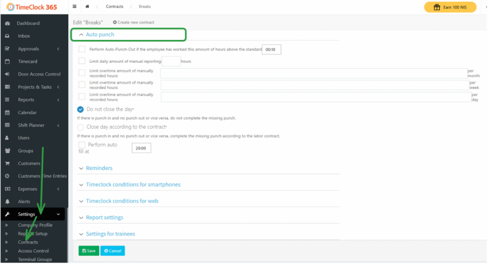This screenshot has height=264, width=488.
Task: Tick the Perform auto fill checkbox
Action: click(x=82, y=145)
